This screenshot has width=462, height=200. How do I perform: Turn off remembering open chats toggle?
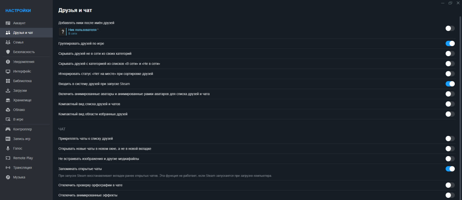[x=450, y=169]
